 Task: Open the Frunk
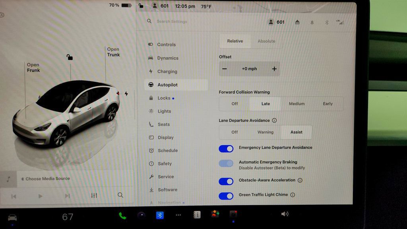point(33,68)
